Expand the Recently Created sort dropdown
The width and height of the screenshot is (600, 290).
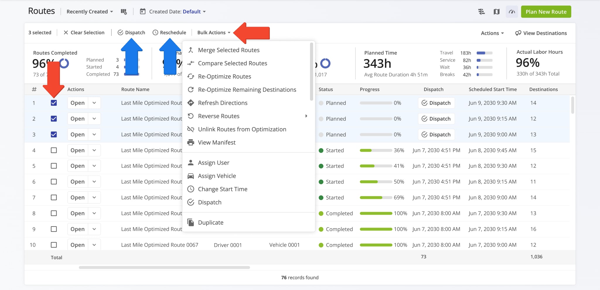tap(89, 11)
